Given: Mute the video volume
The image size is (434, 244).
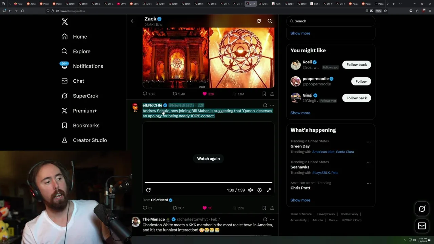Looking at the screenshot, I should pyautogui.click(x=250, y=190).
